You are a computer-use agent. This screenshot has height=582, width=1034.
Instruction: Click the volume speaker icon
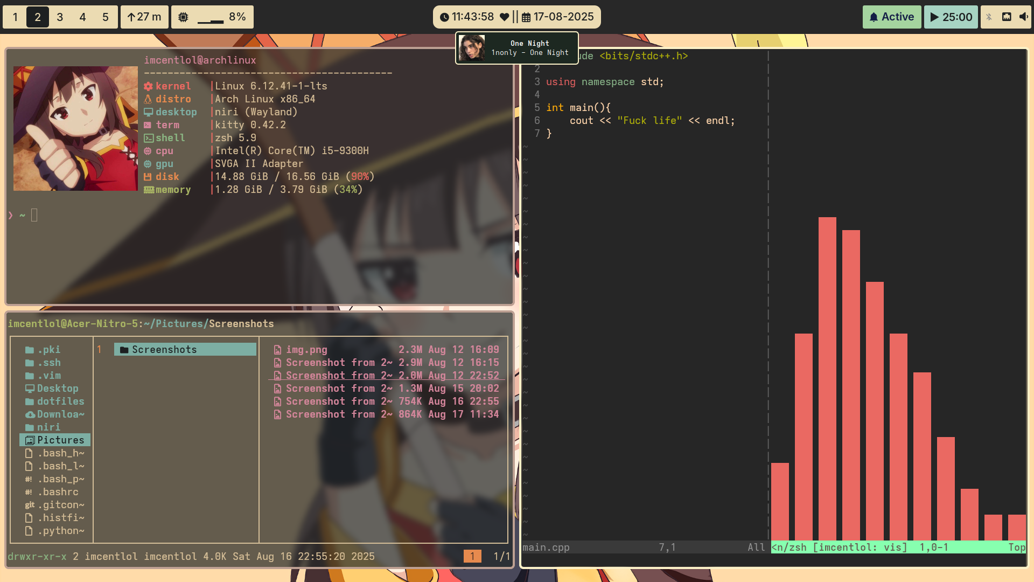tap(1023, 17)
